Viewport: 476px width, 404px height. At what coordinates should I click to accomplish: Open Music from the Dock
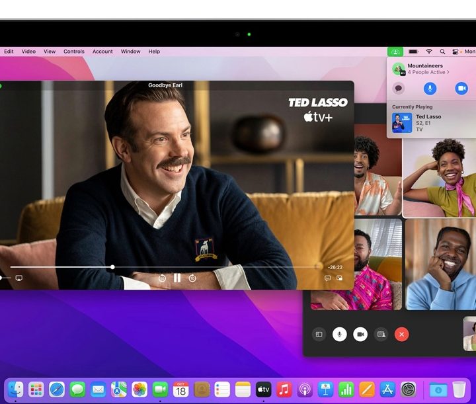pos(284,389)
